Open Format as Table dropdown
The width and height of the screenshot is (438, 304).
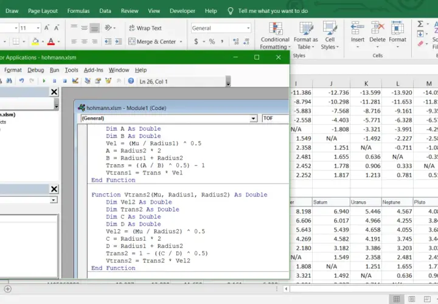[x=305, y=35]
